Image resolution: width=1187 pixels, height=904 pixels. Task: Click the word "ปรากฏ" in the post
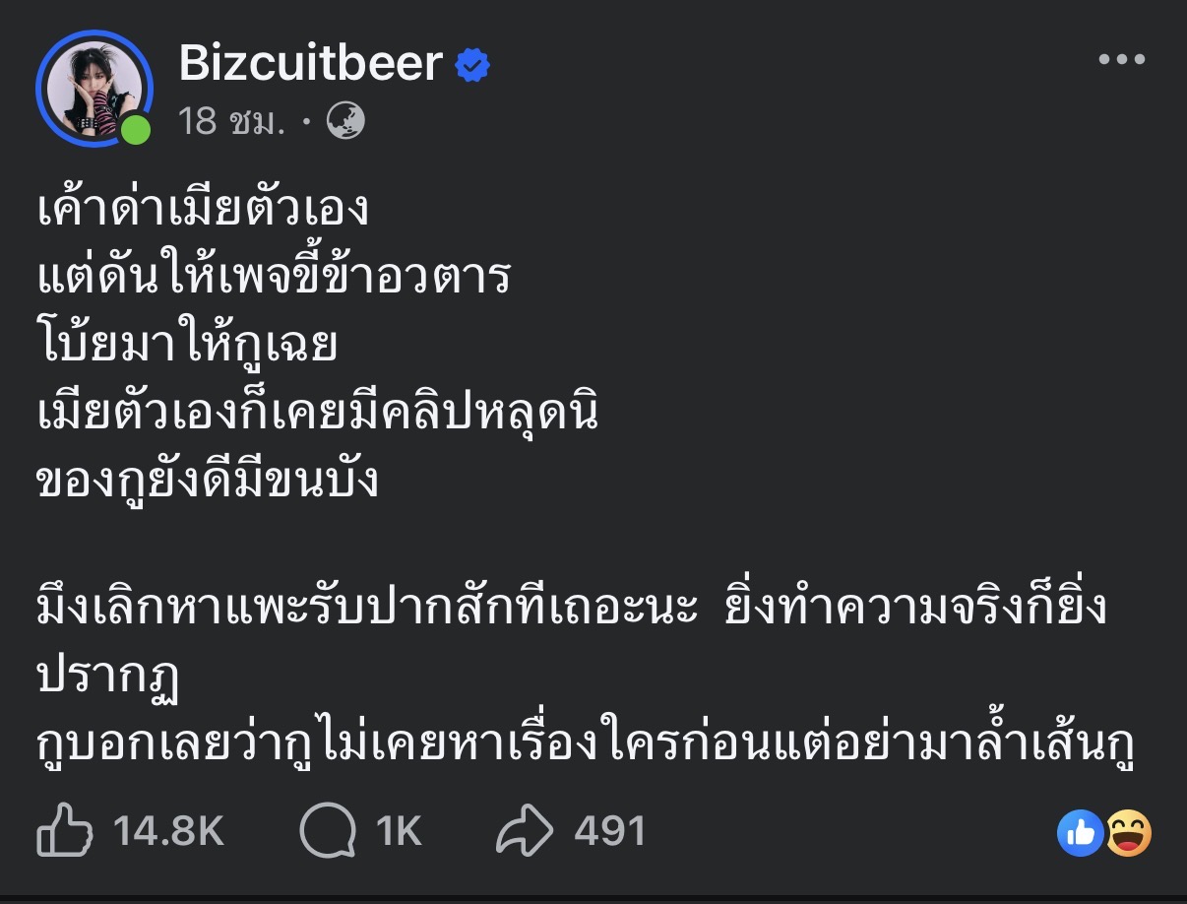tap(104, 678)
